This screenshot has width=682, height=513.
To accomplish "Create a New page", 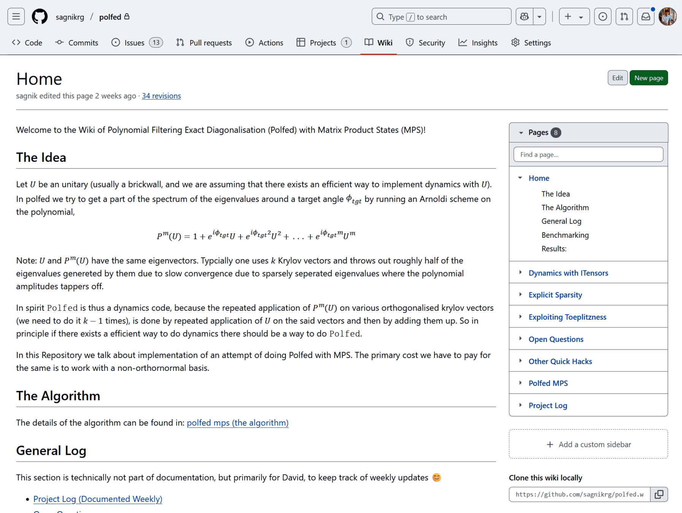I will (x=649, y=78).
